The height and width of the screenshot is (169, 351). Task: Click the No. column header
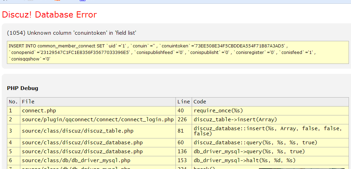click(x=13, y=102)
